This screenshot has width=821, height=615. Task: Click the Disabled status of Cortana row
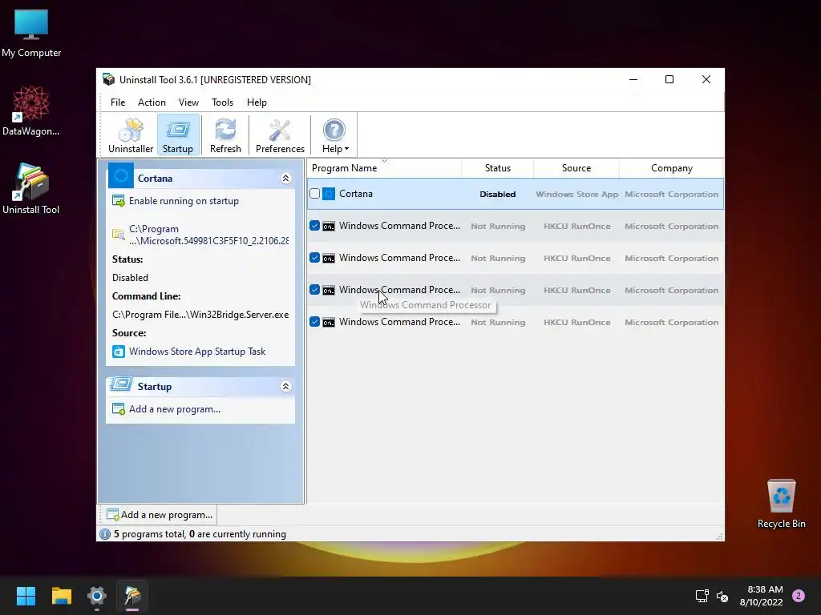[497, 194]
